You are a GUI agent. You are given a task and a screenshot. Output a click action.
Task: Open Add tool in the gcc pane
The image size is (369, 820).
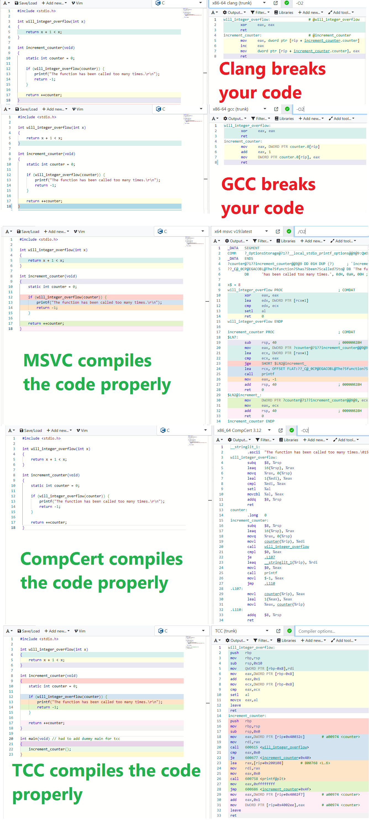pyautogui.click(x=342, y=119)
